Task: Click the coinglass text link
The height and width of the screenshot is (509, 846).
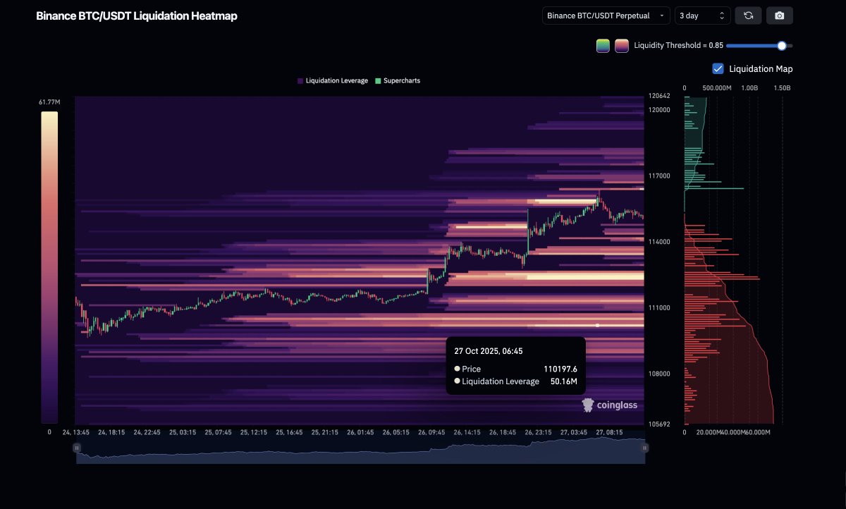Action: 616,405
